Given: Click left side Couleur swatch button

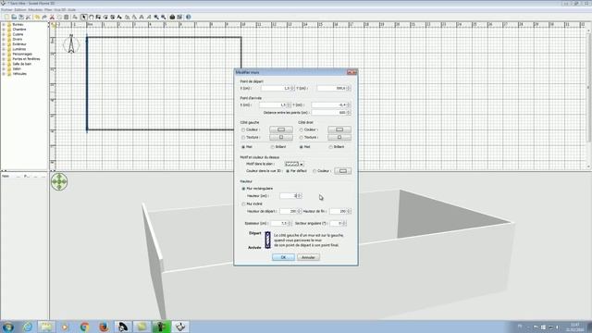Looking at the screenshot, I should (281, 129).
